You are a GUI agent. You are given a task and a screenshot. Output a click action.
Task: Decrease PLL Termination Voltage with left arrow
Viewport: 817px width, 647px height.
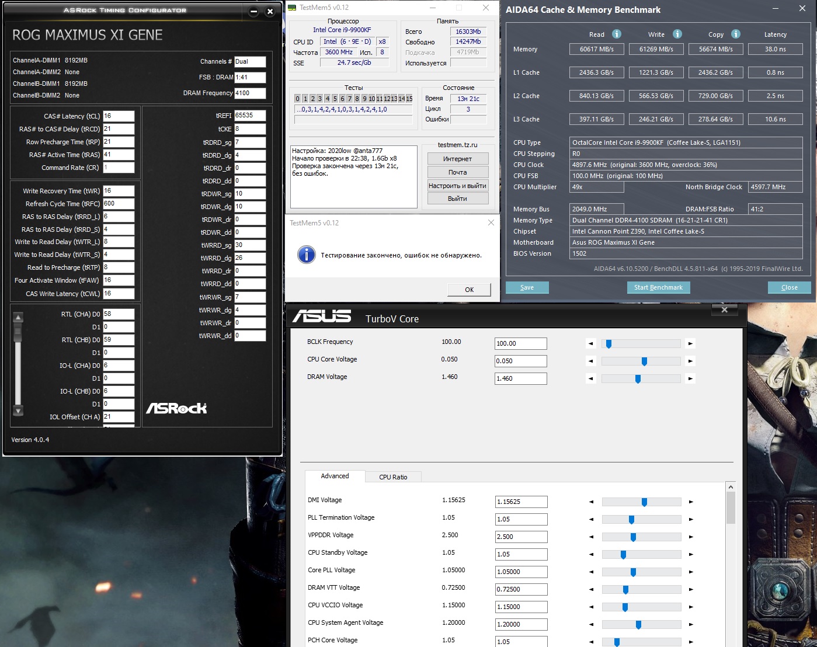(x=591, y=520)
